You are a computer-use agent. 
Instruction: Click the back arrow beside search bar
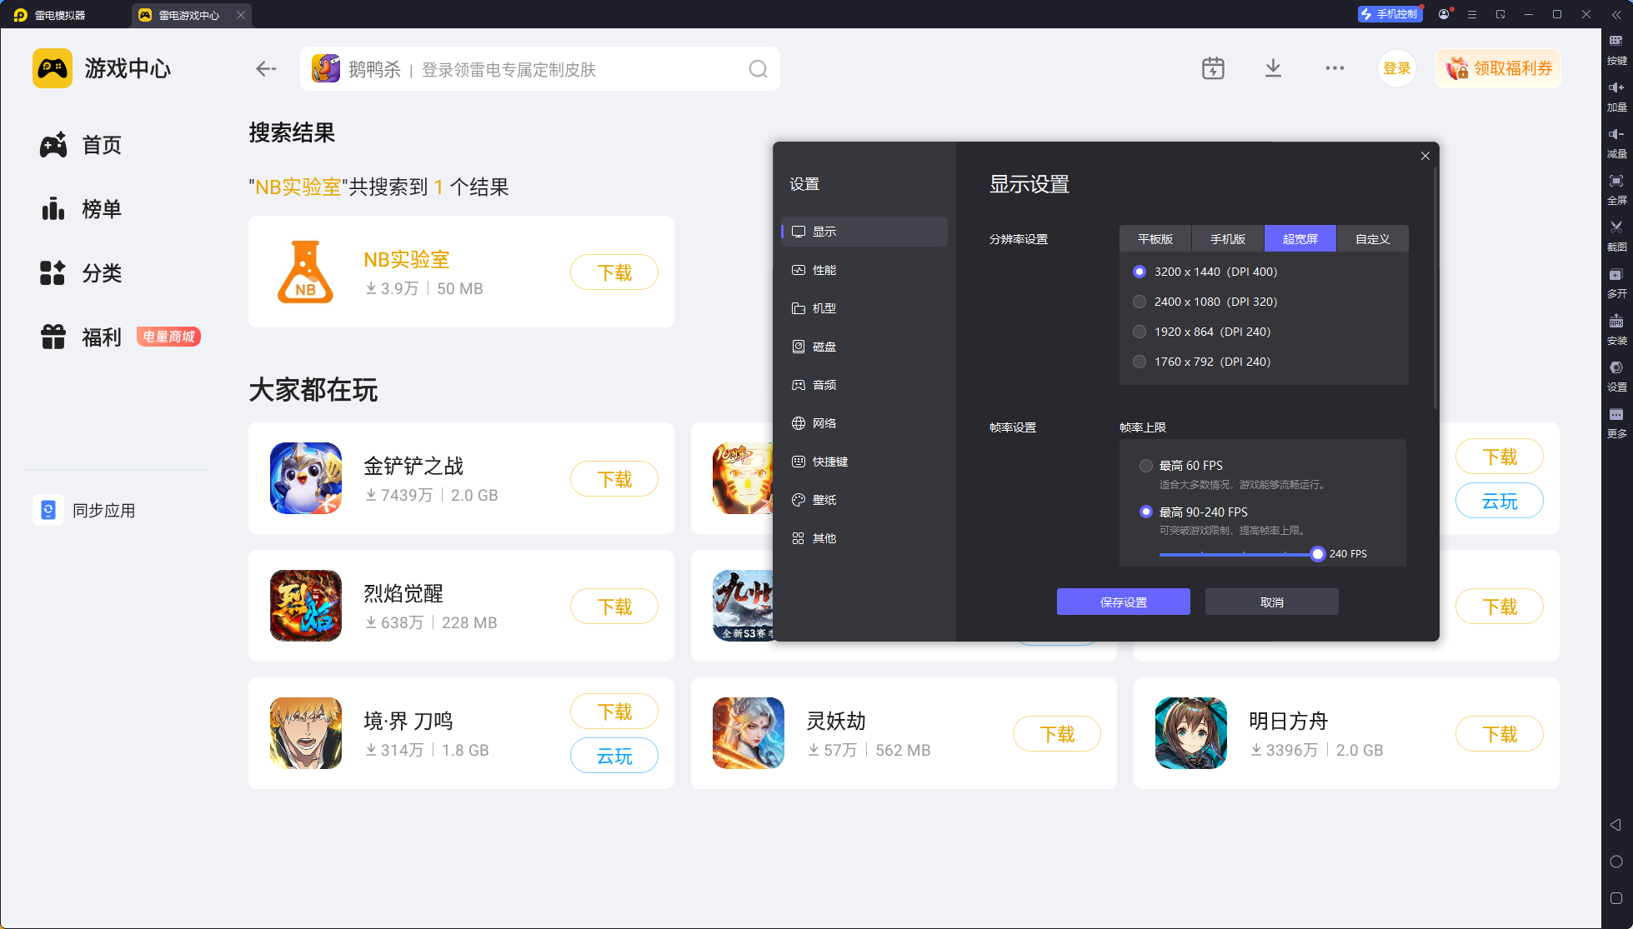[x=266, y=69]
